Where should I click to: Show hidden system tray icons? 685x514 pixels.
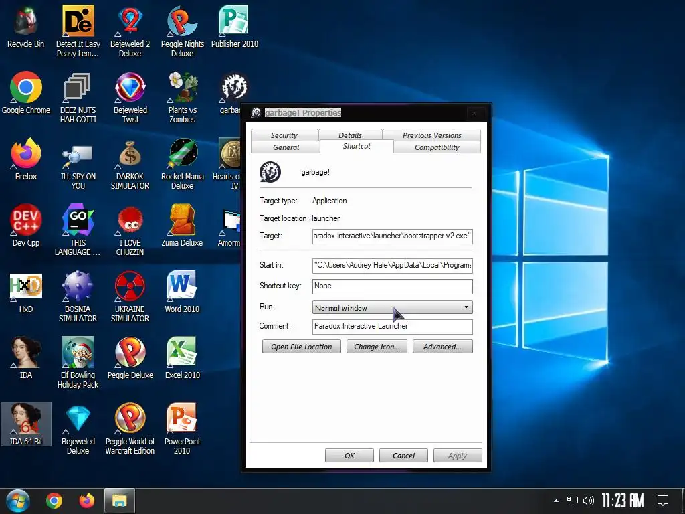coord(556,501)
